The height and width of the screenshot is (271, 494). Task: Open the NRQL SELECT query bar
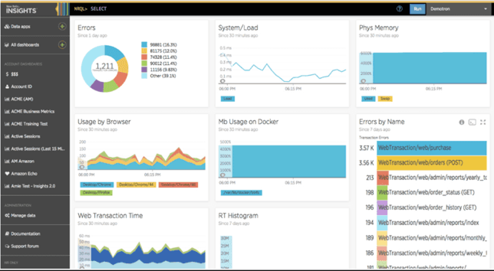[99, 9]
